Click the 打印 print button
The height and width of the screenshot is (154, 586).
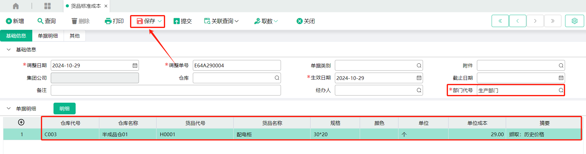pyautogui.click(x=114, y=21)
